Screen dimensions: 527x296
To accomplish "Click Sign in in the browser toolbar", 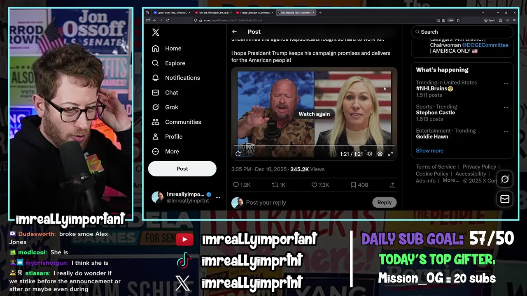I will [x=489, y=20].
